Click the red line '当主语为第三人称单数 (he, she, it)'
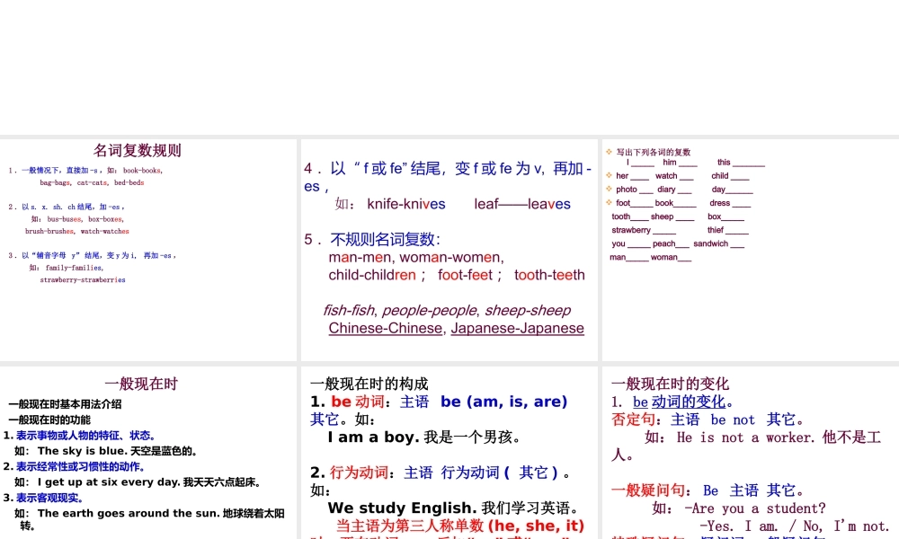The image size is (899, 539). point(459,526)
